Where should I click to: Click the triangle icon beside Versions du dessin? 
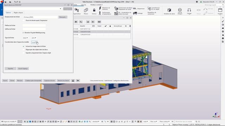[x=73, y=80]
